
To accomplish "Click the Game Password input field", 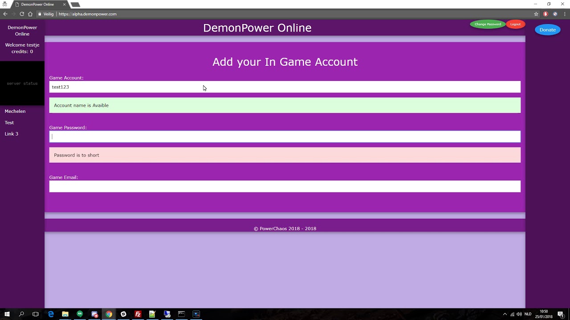I will click(x=285, y=136).
